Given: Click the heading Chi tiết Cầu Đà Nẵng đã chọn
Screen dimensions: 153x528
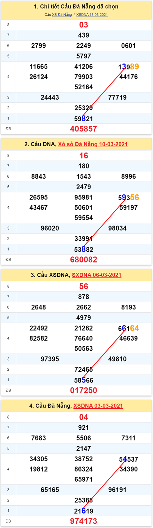Looking at the screenshot, I should 76,7.
